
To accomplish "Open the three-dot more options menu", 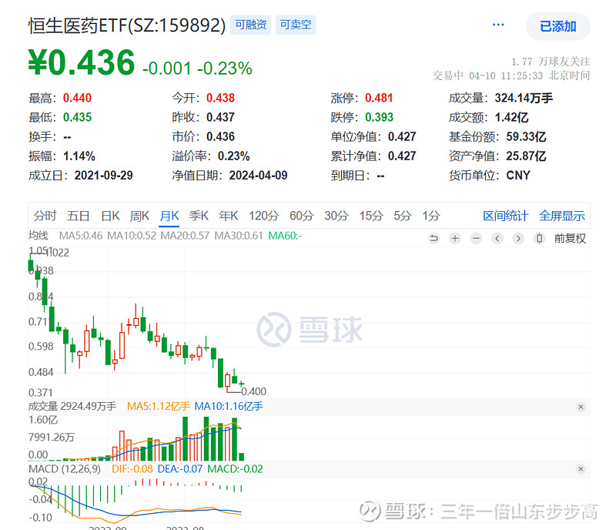I will [x=498, y=25].
